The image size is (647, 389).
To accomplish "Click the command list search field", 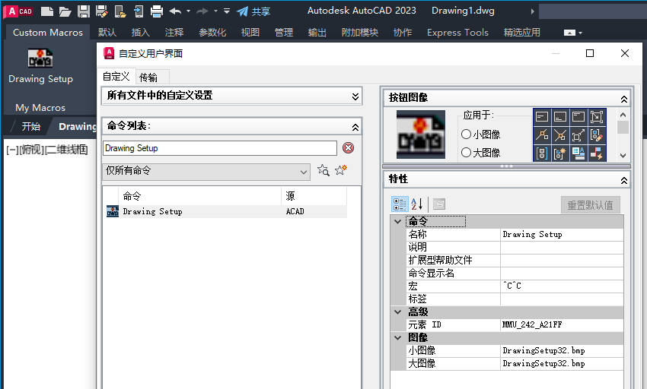I will [x=220, y=148].
